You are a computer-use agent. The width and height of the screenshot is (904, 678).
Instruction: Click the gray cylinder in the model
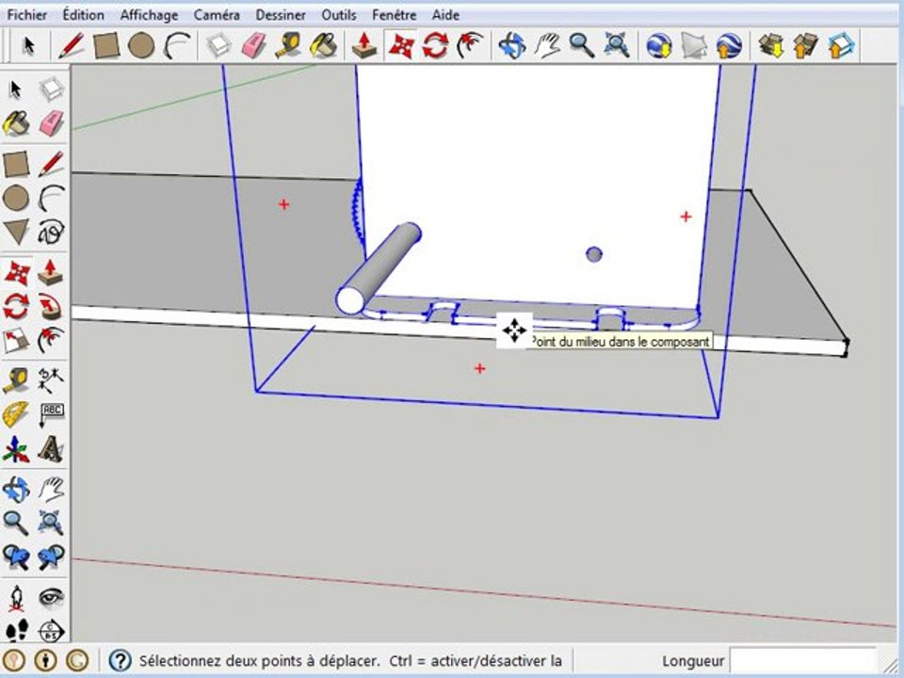click(379, 268)
